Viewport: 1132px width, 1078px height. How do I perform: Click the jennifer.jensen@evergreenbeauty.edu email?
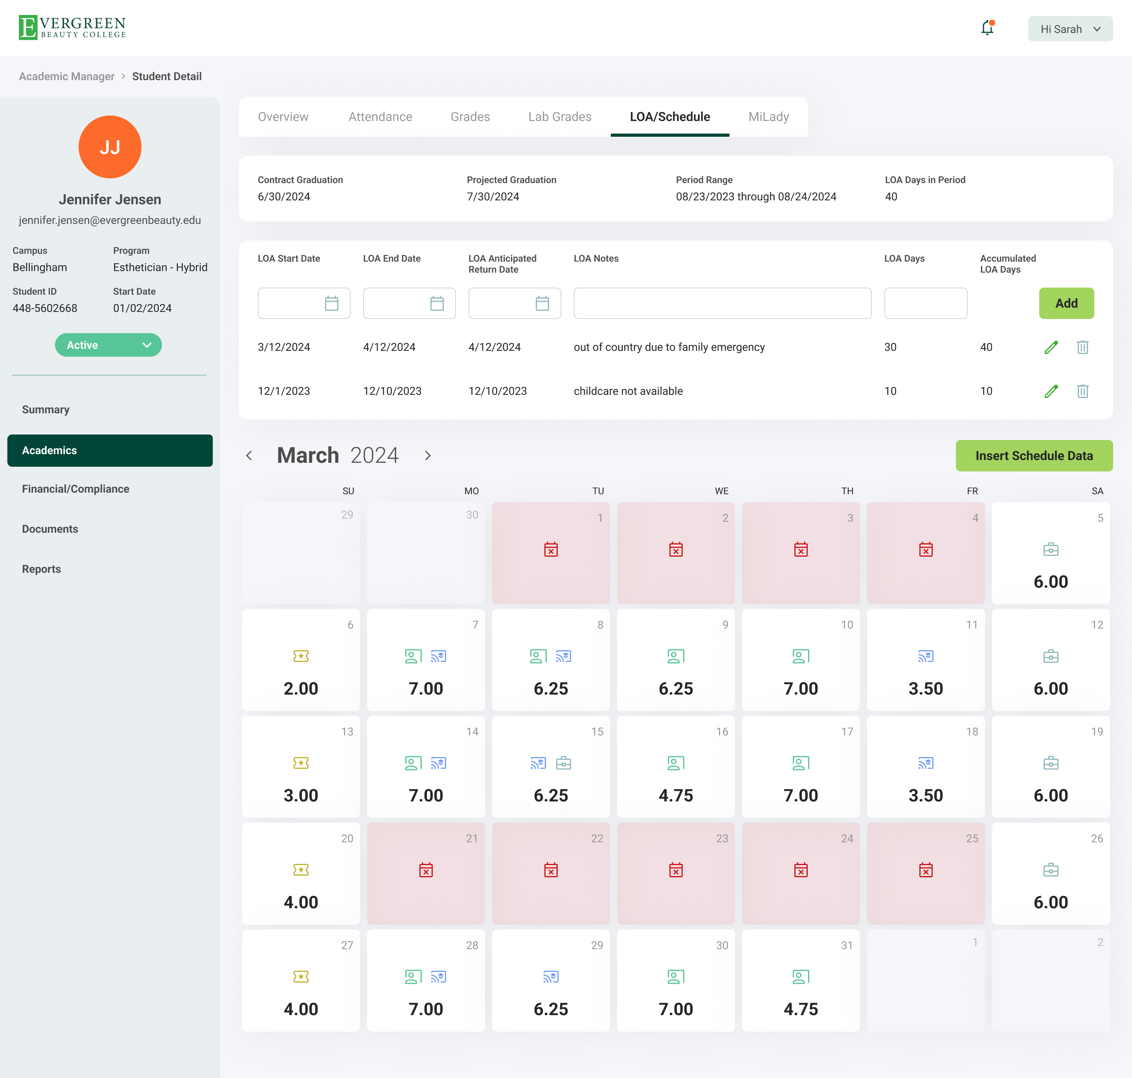(x=110, y=221)
